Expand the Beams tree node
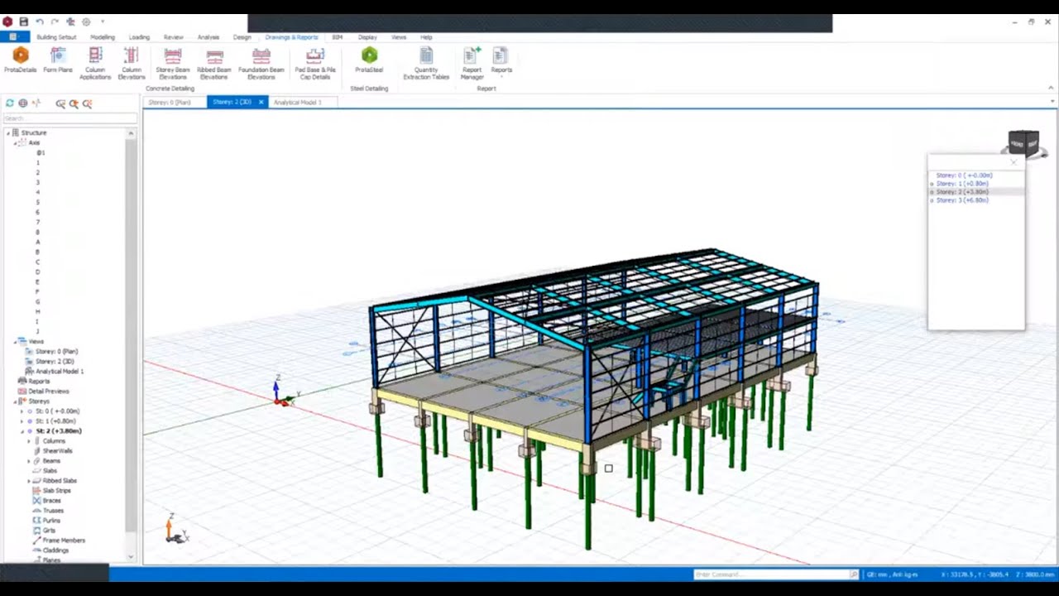1059x596 pixels. (29, 461)
